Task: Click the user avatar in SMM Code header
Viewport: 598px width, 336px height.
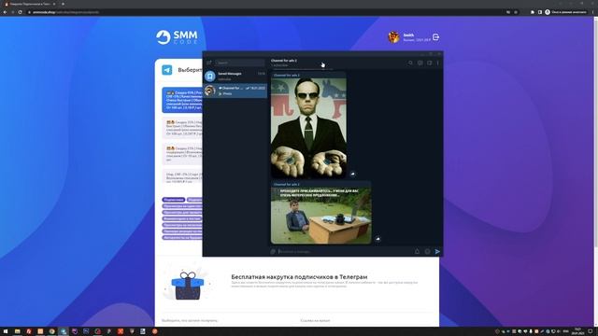Action: (393, 37)
